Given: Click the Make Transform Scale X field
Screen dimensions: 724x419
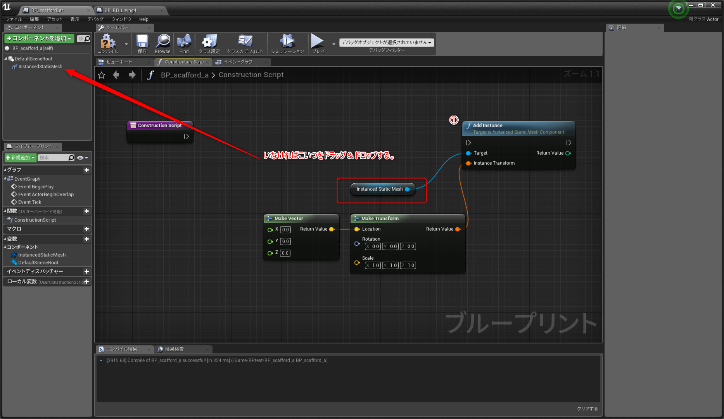Looking at the screenshot, I should 373,266.
